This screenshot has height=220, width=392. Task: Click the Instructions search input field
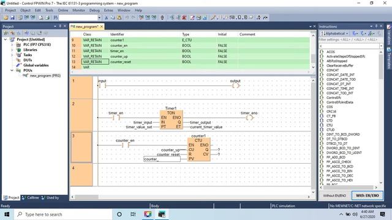coord(349,46)
